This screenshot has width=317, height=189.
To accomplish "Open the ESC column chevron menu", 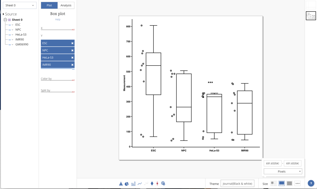I will click(x=12, y=25).
